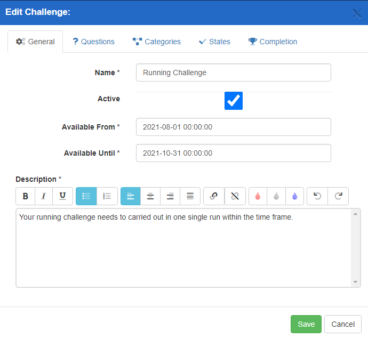
Task: Click the description scrollbar down arrow
Action: pos(356,282)
